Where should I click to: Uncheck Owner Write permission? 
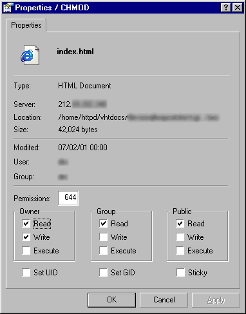pos(26,237)
